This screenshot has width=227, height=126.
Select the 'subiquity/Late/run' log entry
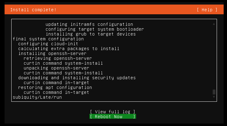(37, 97)
